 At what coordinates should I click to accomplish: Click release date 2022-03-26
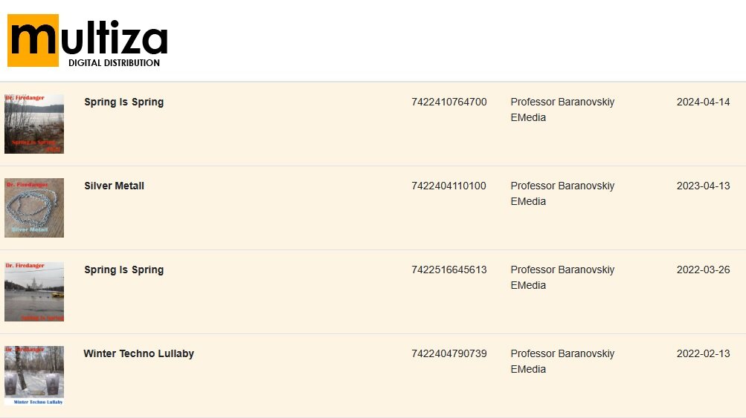703,270
